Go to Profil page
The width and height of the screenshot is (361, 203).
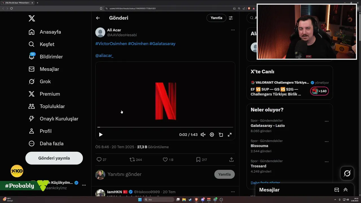click(40, 131)
